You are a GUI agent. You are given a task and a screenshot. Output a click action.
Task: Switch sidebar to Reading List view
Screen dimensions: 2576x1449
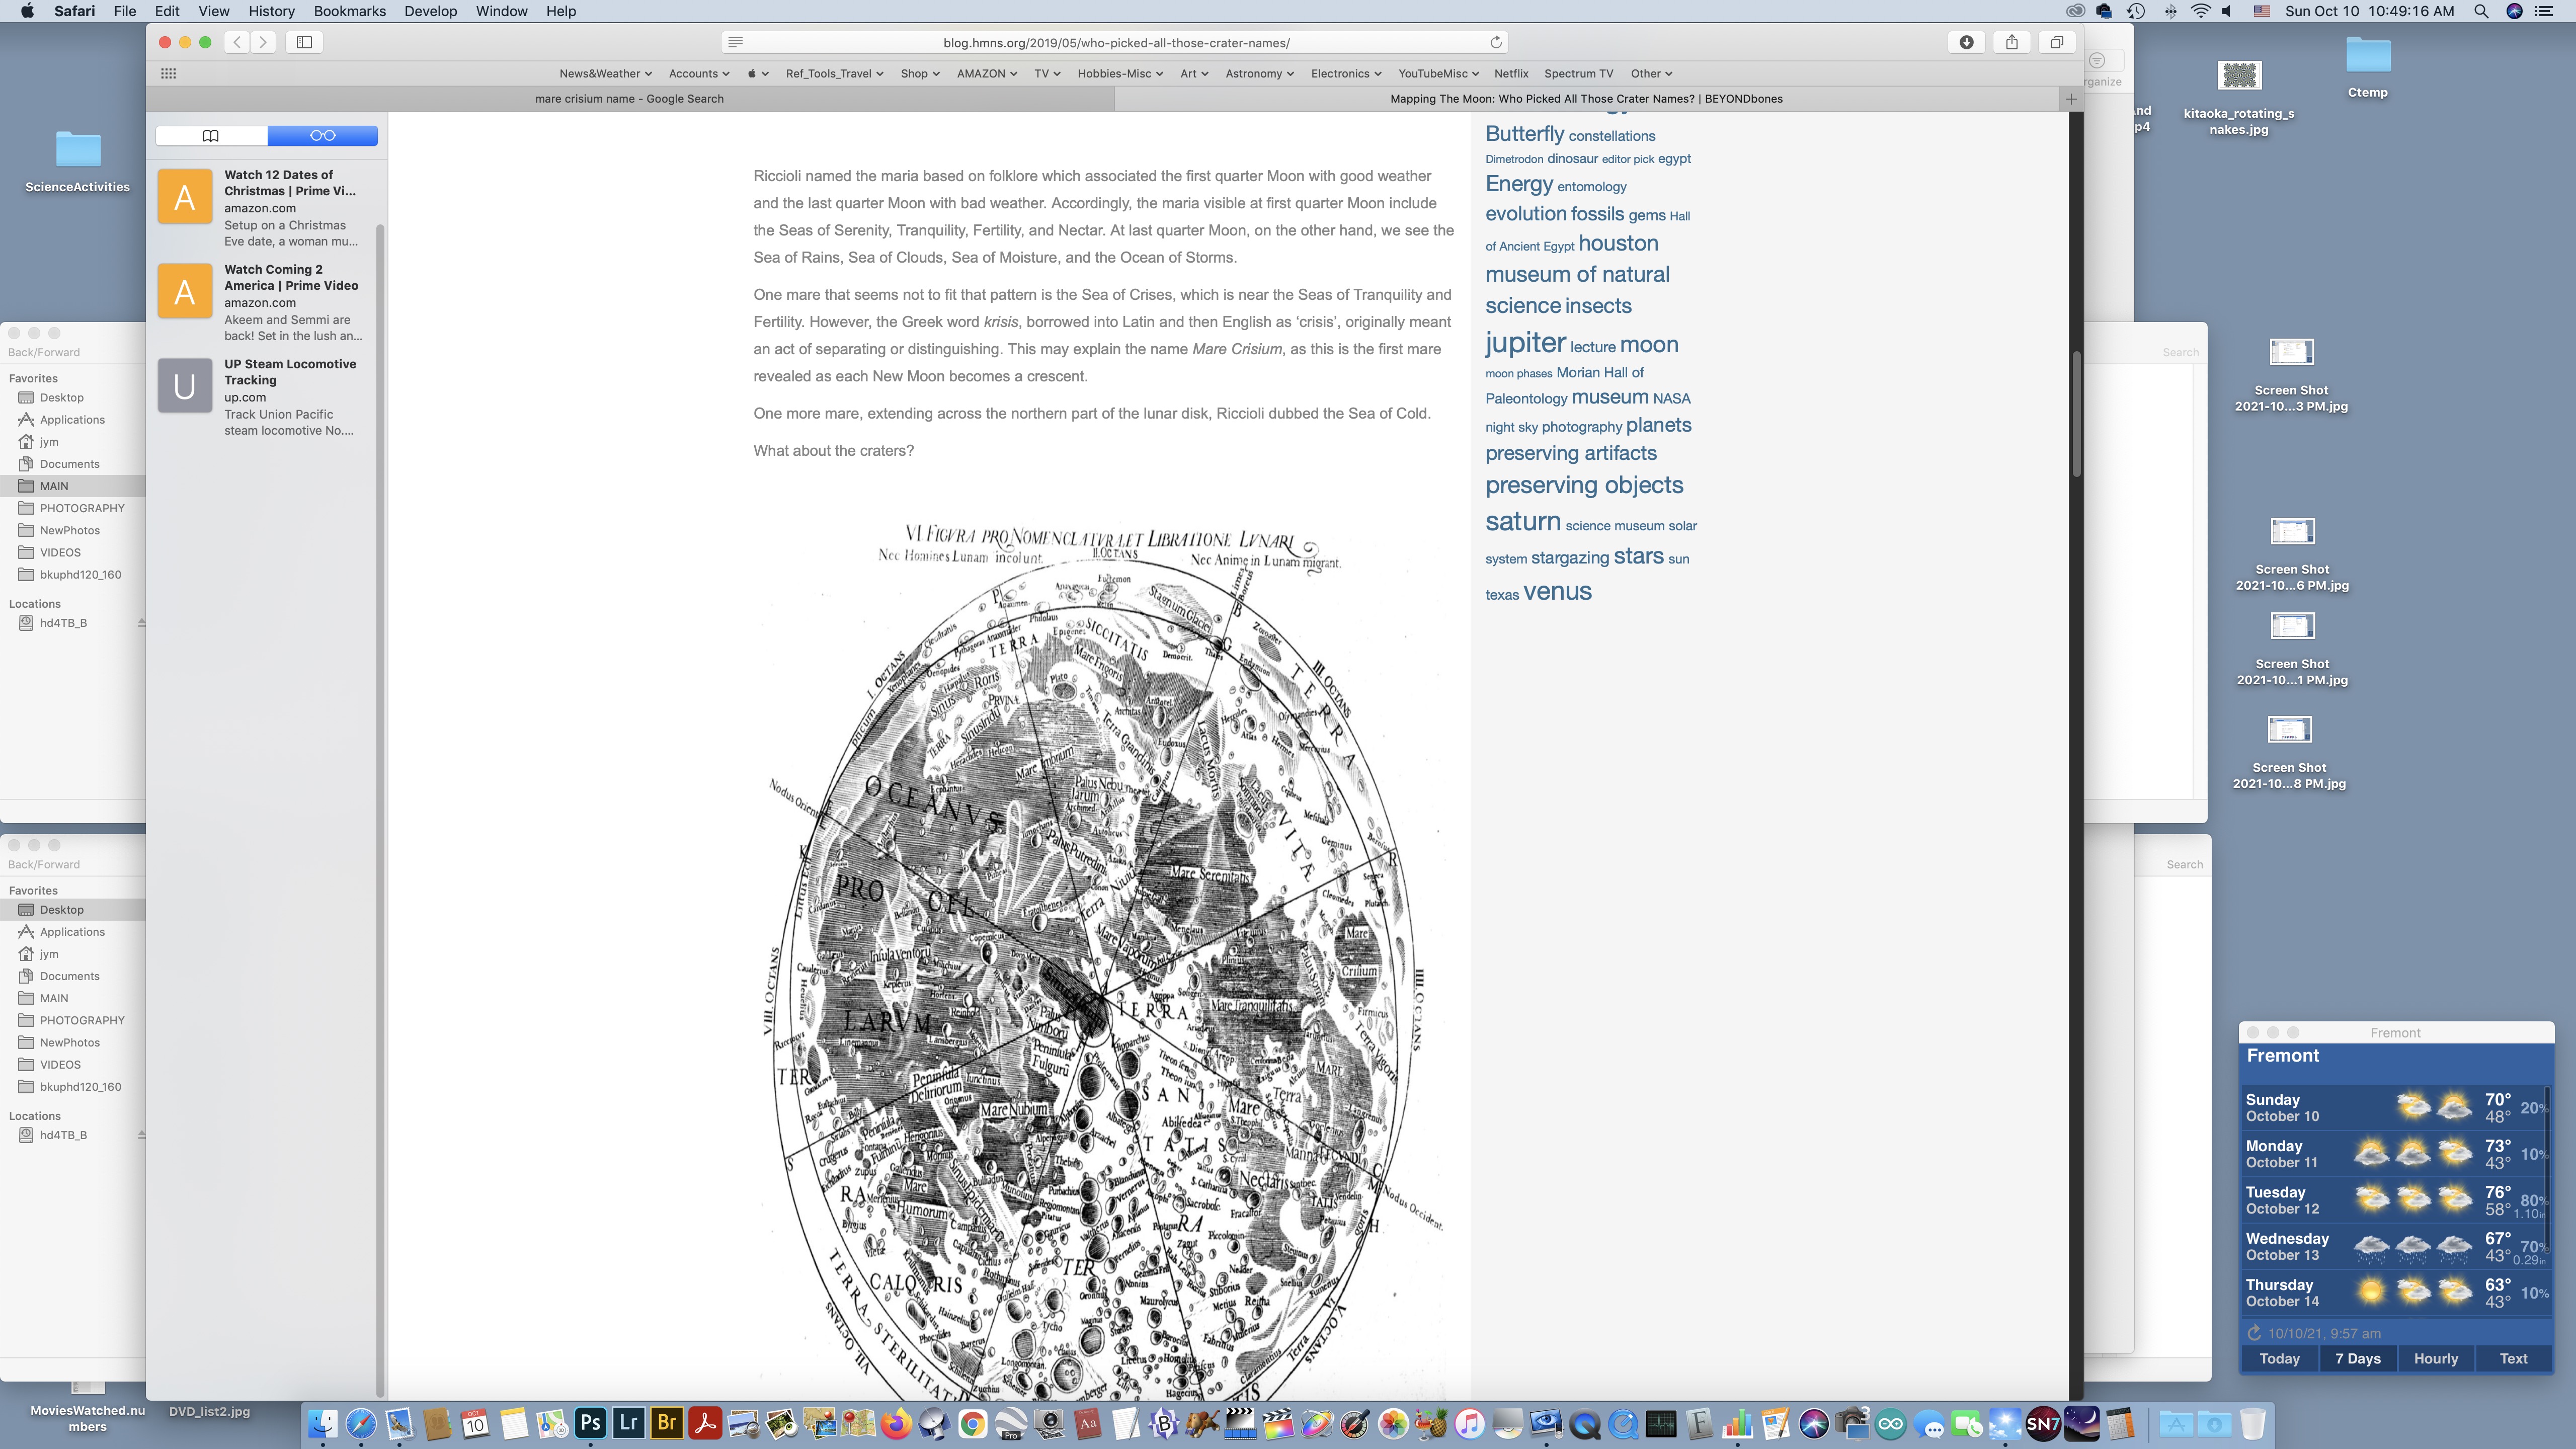tap(322, 135)
